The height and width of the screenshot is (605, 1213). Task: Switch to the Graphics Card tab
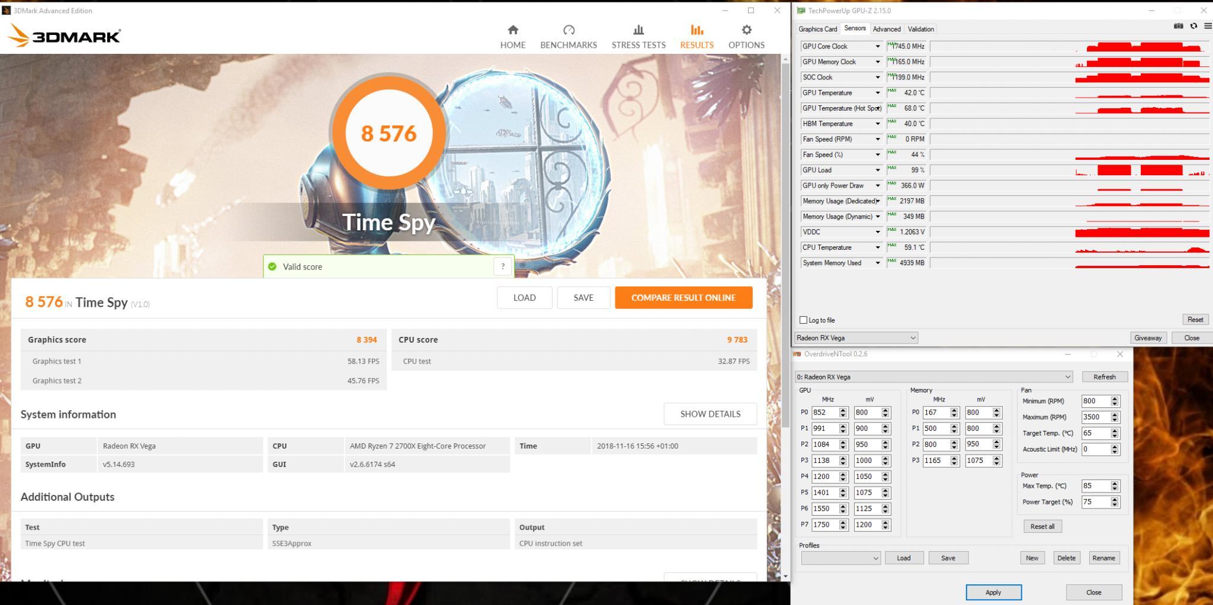click(818, 29)
